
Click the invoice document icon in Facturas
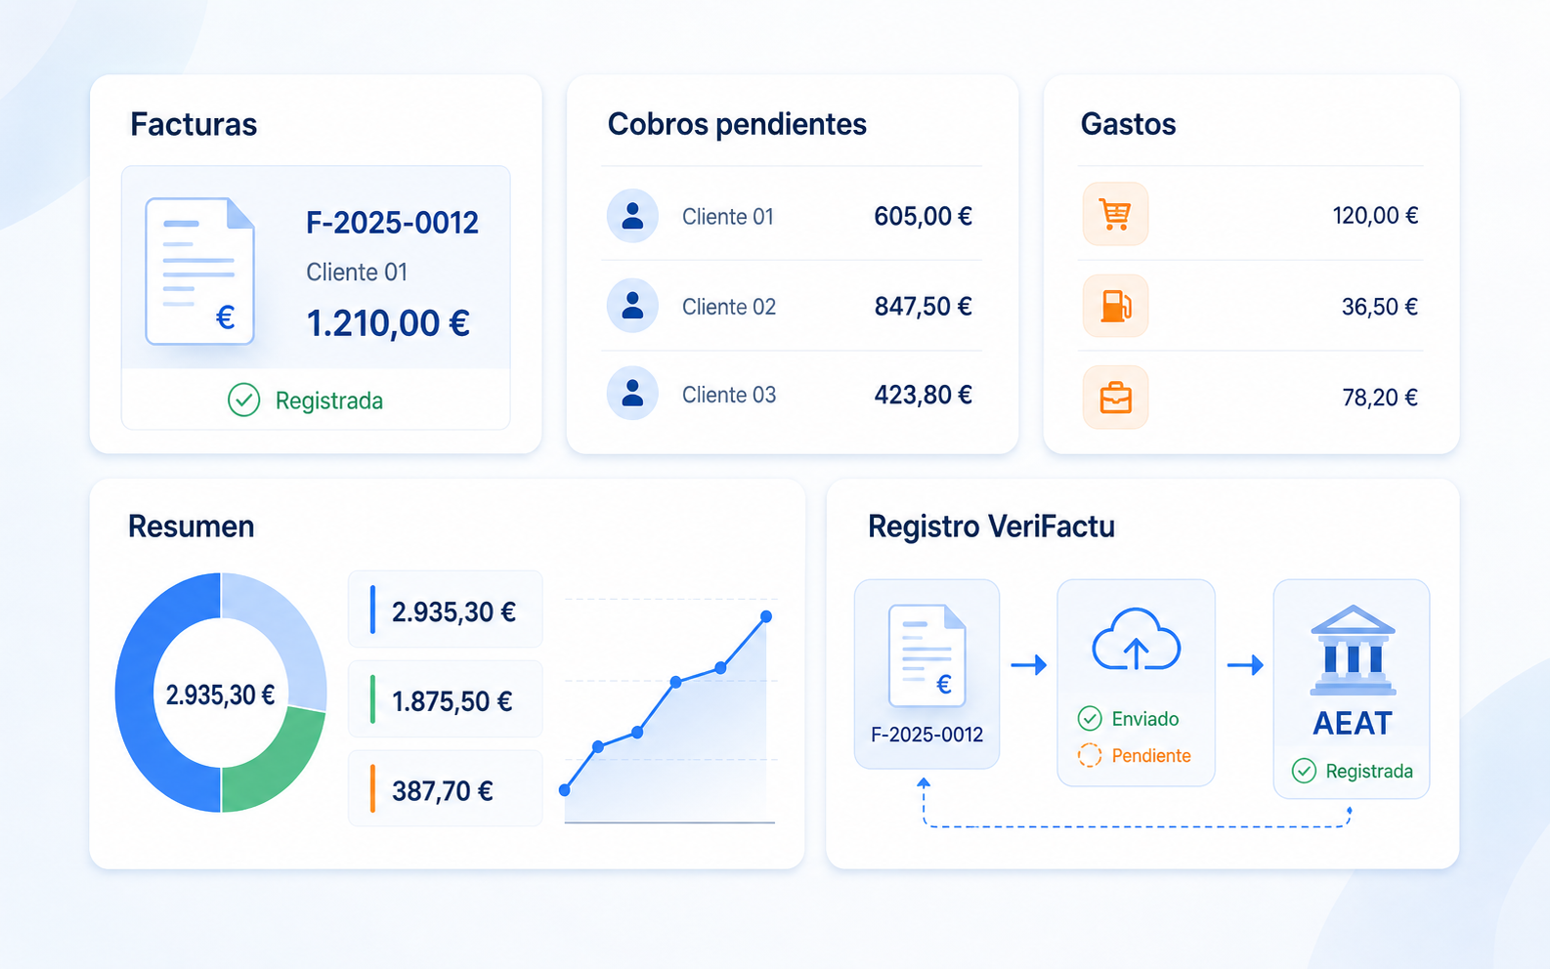click(200, 271)
